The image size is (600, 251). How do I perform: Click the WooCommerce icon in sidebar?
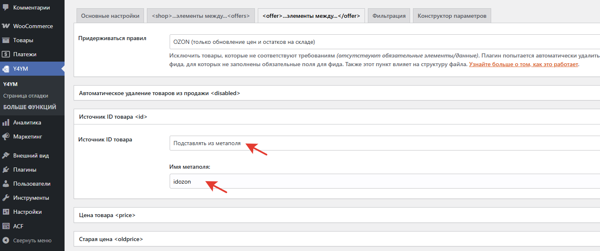coord(6,26)
